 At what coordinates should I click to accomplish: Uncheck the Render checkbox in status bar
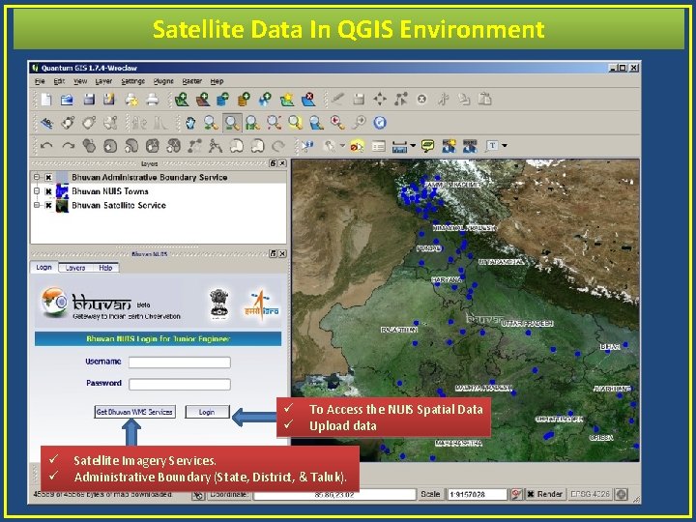[x=531, y=494]
